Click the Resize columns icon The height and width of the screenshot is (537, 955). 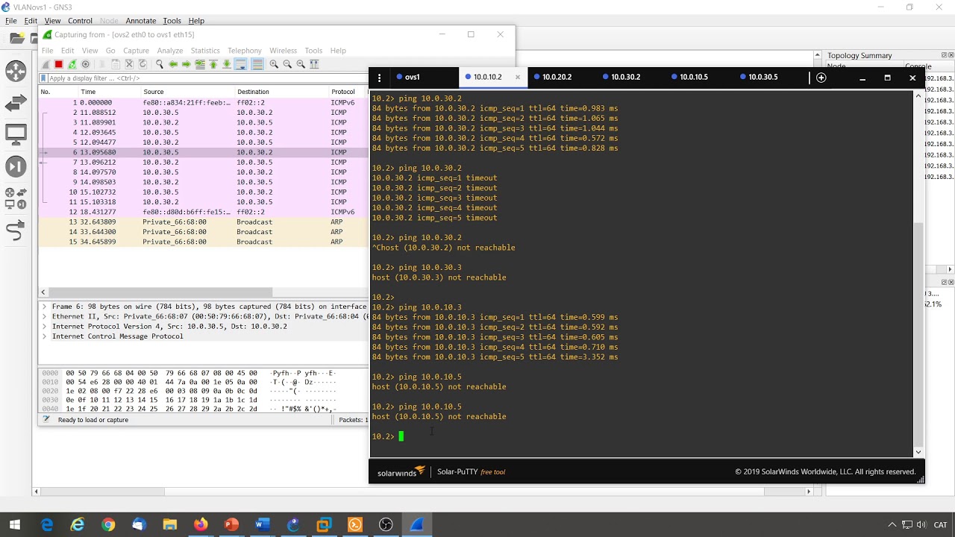coord(314,64)
